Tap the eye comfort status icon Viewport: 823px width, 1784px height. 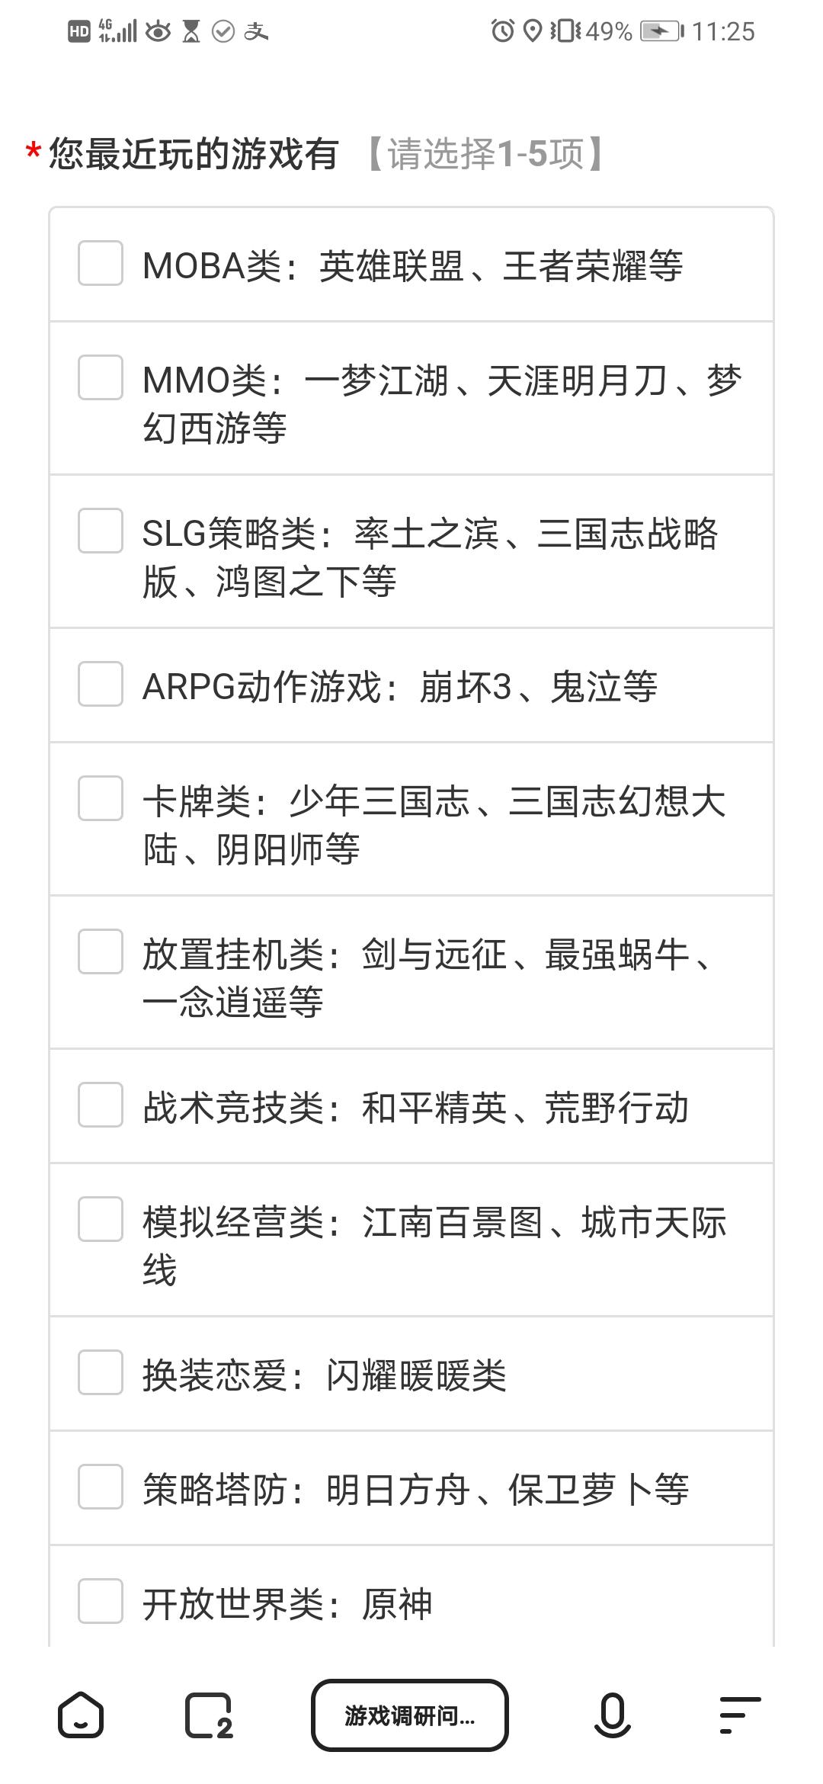[159, 31]
